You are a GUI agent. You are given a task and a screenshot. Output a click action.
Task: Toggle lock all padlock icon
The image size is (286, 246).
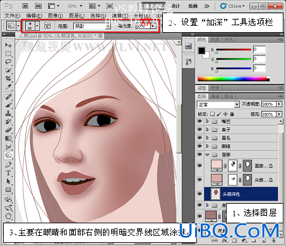point(232,114)
